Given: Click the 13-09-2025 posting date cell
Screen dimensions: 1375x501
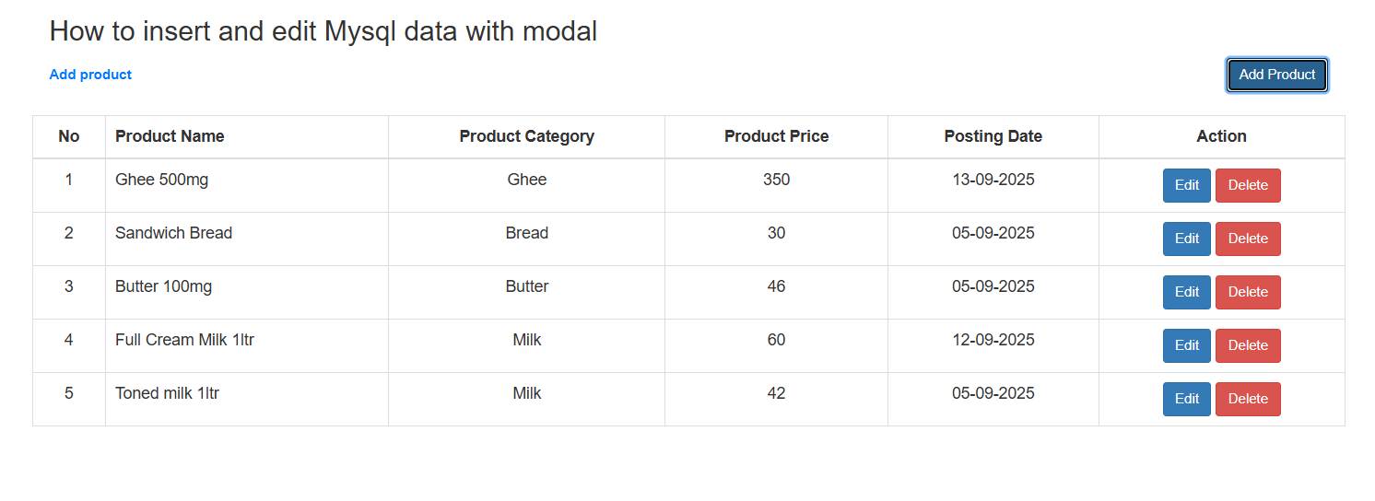Looking at the screenshot, I should point(993,180).
